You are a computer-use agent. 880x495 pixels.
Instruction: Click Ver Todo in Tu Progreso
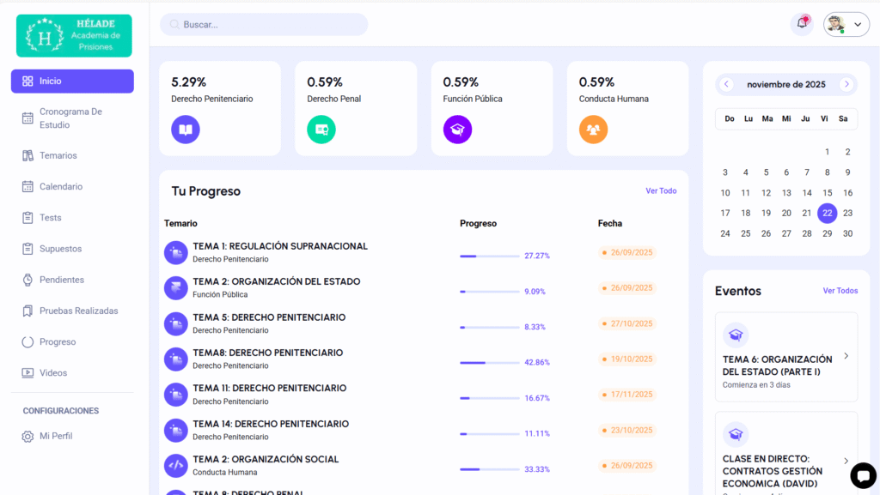click(661, 190)
